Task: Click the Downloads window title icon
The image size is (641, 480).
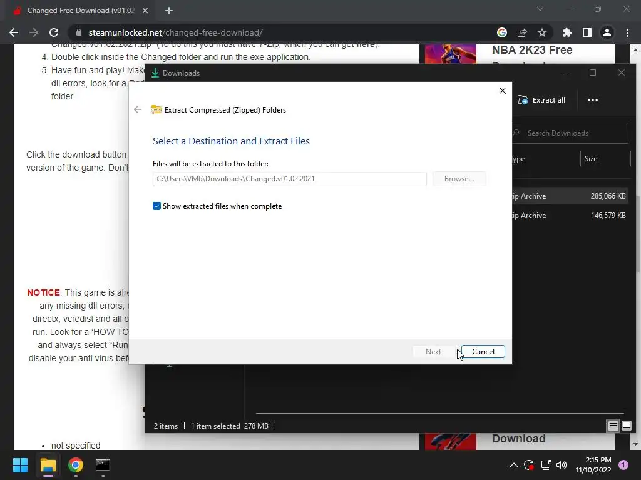Action: point(155,73)
